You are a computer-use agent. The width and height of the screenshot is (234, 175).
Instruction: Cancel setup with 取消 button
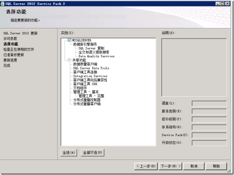194,166
